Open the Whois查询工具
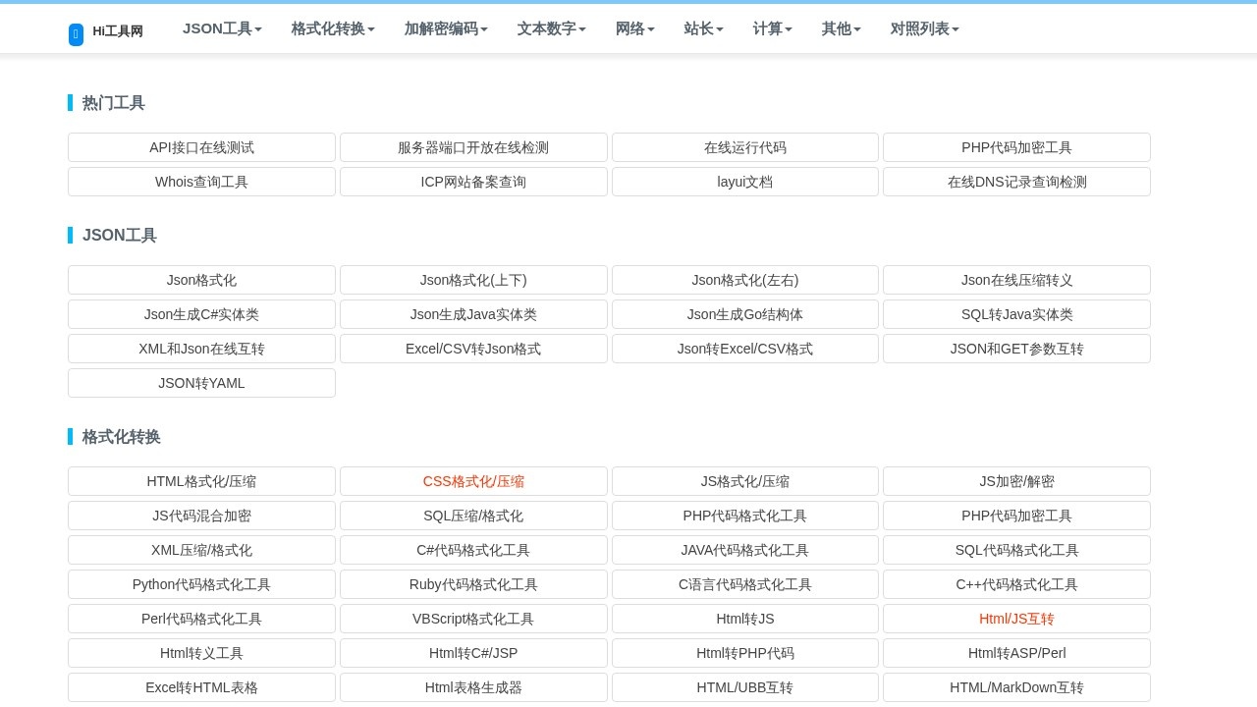Viewport: 1257px width, 707px height. coord(201,182)
